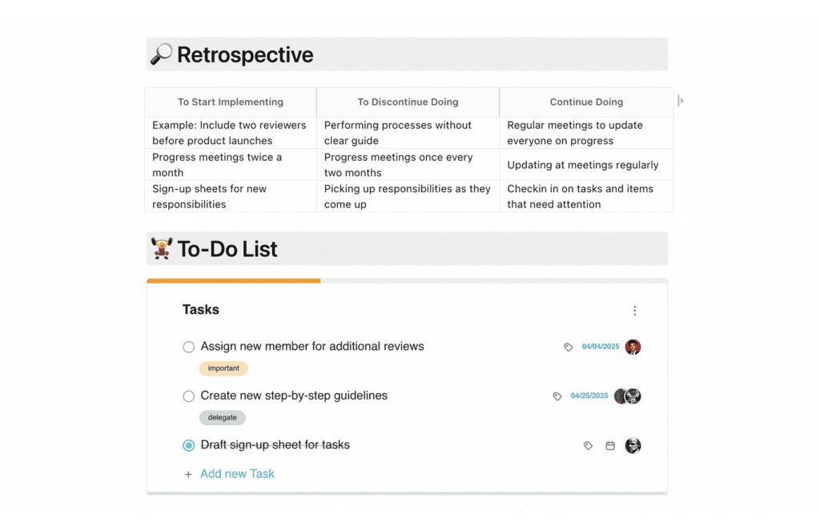Expand the hidden table column via the right arrow
Screen dimensions: 820x531
(x=680, y=100)
